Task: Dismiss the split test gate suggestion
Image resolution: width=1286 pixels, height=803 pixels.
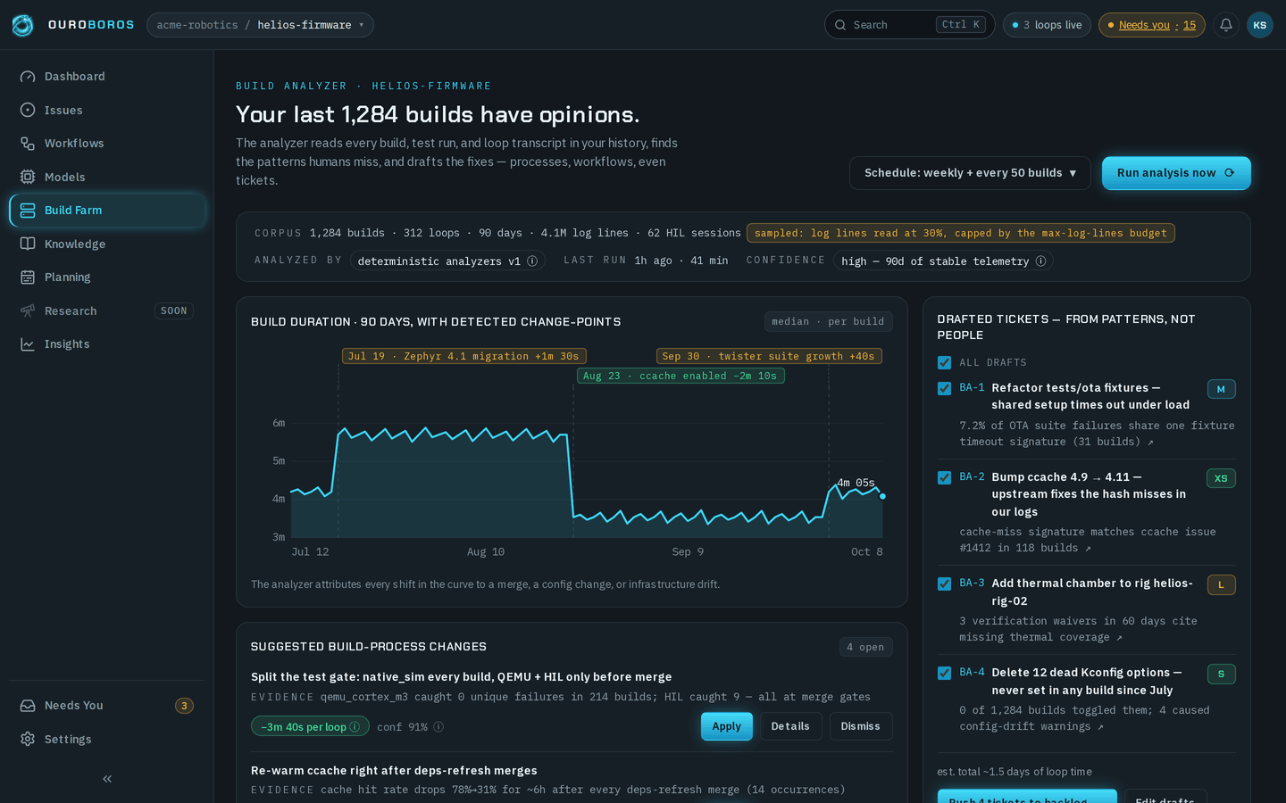Action: pyautogui.click(x=860, y=726)
